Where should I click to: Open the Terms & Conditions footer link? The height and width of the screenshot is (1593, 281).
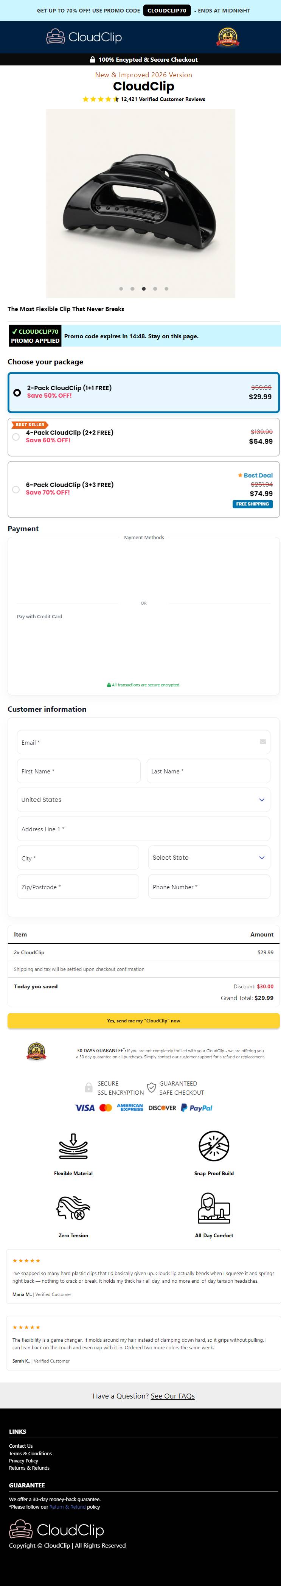coord(30,1453)
